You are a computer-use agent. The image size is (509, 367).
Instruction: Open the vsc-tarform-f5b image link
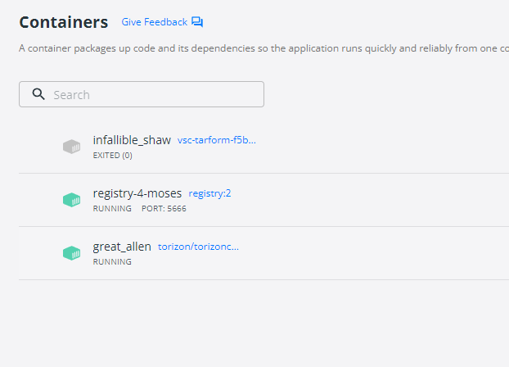tap(217, 140)
